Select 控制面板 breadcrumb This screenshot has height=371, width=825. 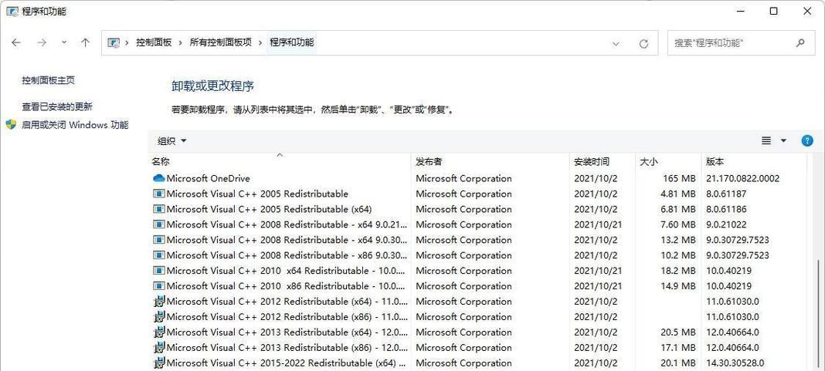click(x=154, y=42)
